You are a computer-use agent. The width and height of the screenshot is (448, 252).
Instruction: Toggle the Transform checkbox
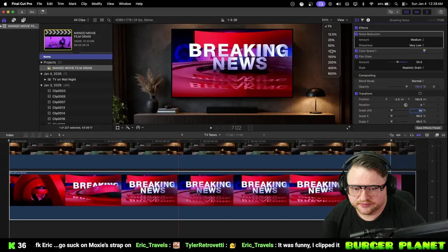(356, 93)
